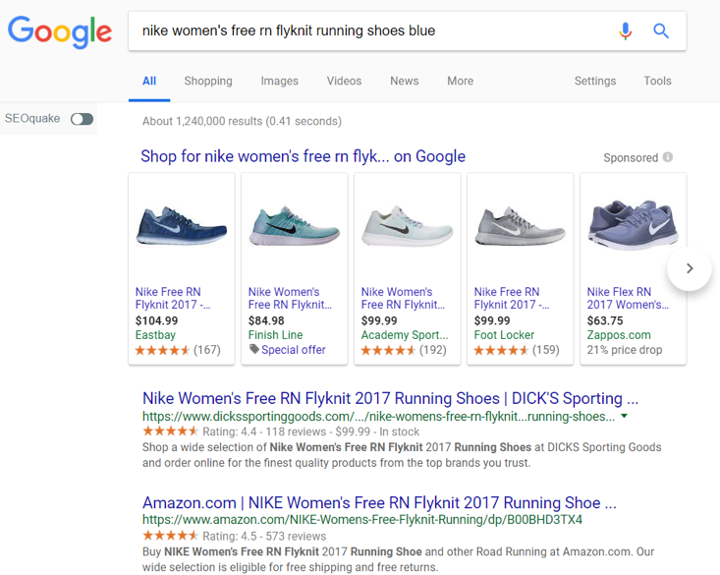Open Finish Line's Nike Women's Free RN Flyknit title
This screenshot has height=575, width=720.
point(290,298)
